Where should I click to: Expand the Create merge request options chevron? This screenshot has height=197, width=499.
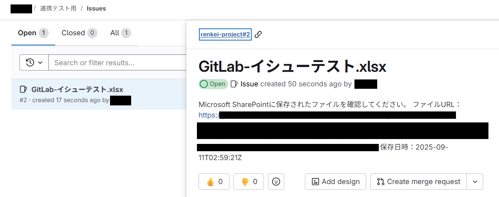[x=475, y=182]
